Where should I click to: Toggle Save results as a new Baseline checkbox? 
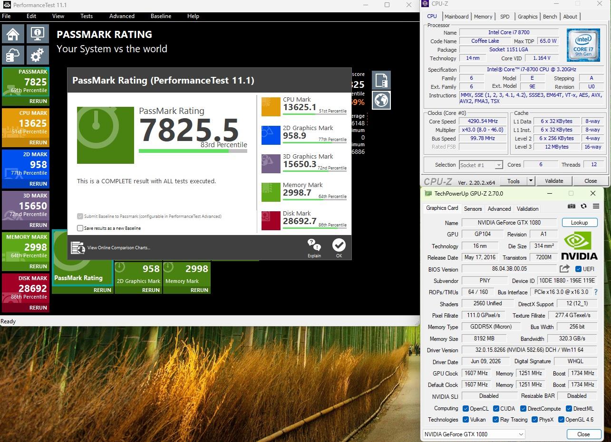pyautogui.click(x=80, y=228)
